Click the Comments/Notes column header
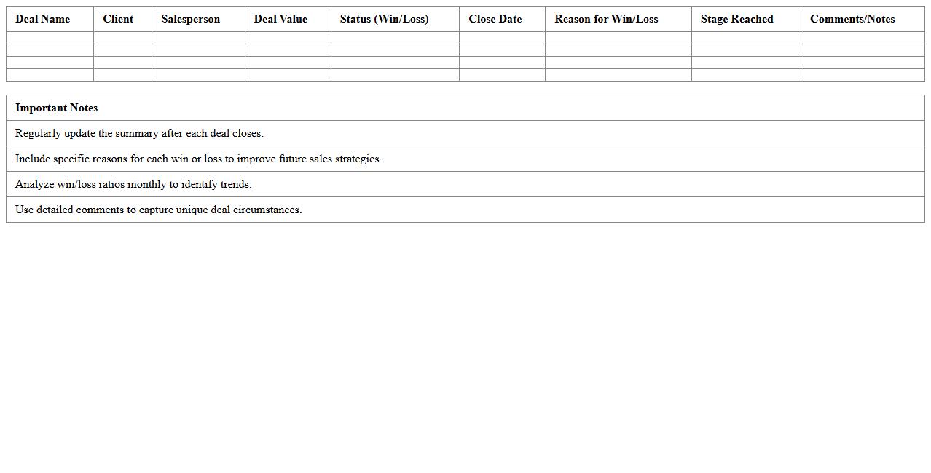 pos(852,19)
